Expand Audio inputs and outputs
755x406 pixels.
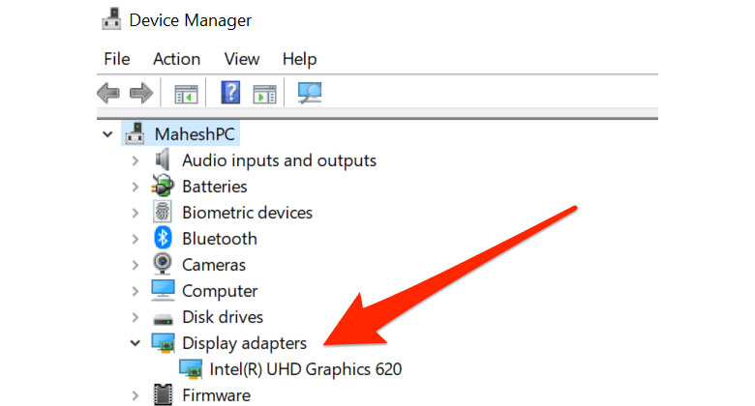click(x=136, y=160)
